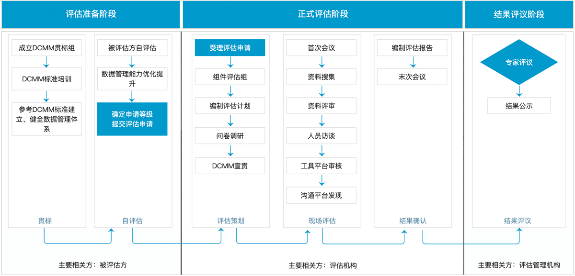Click the 编制评估计划 step box
Image resolution: width=575 pixels, height=276 pixels.
(x=230, y=106)
